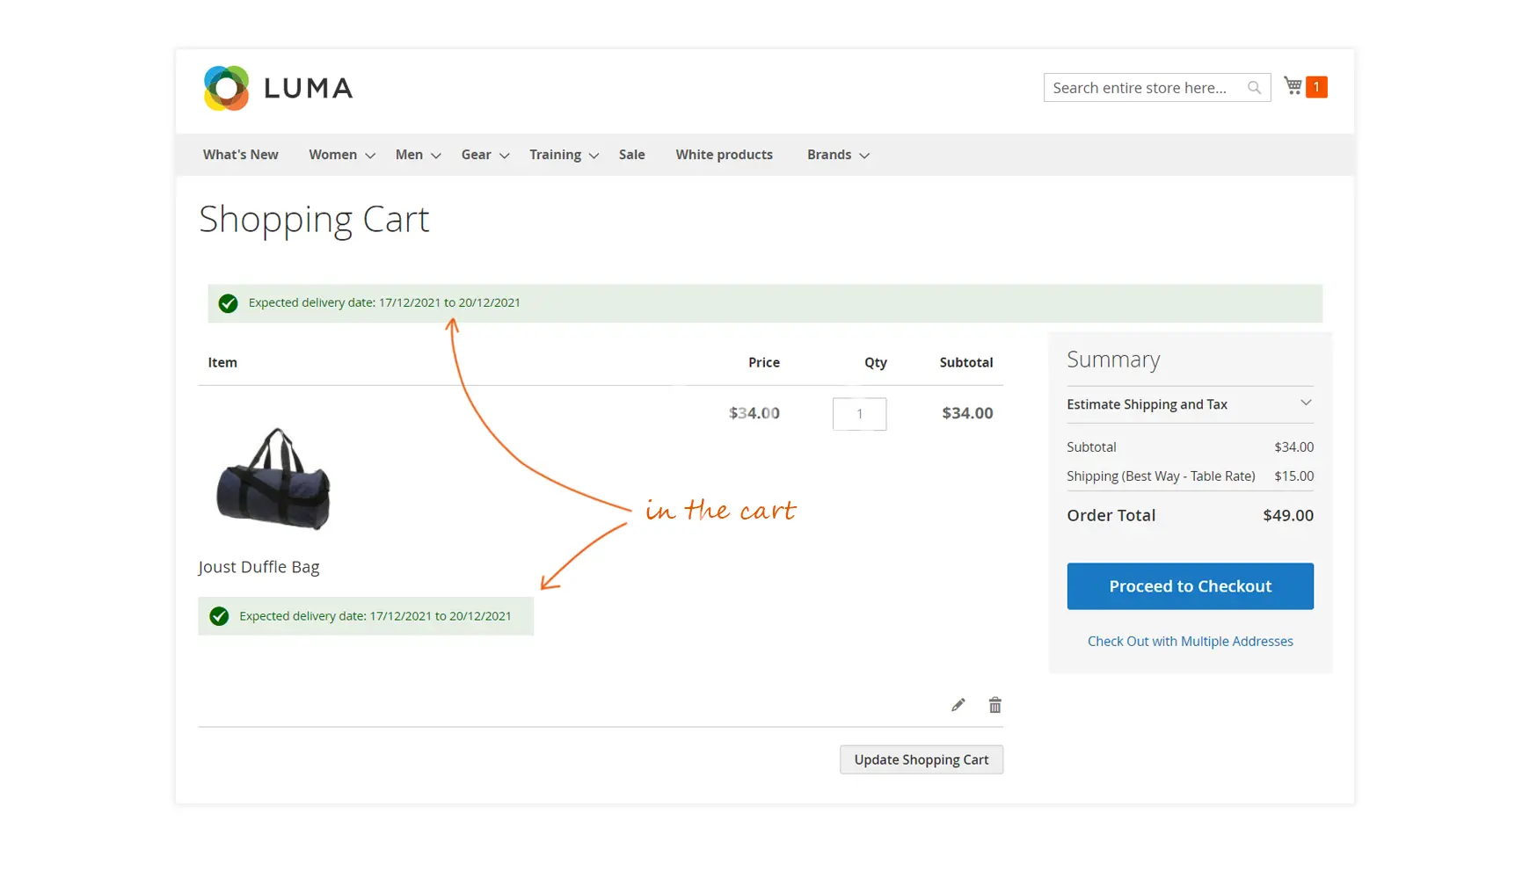This screenshot has width=1530, height=879.
Task: Click green checkmark in top delivery notice
Action: point(228,303)
